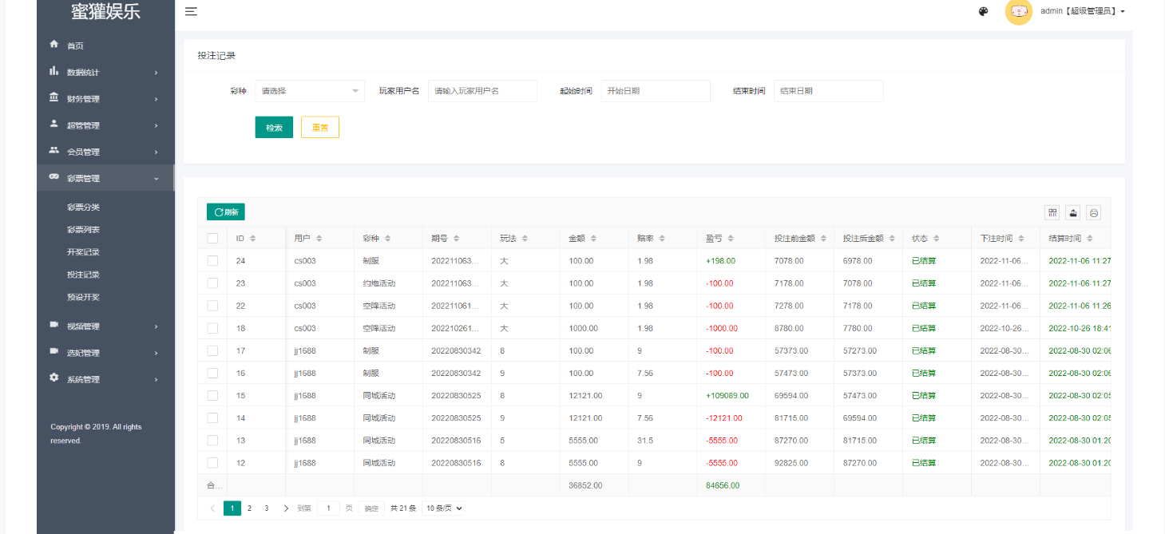Screen dimensions: 1165x534
Task: Click the column filter grid icon
Action: [1052, 212]
